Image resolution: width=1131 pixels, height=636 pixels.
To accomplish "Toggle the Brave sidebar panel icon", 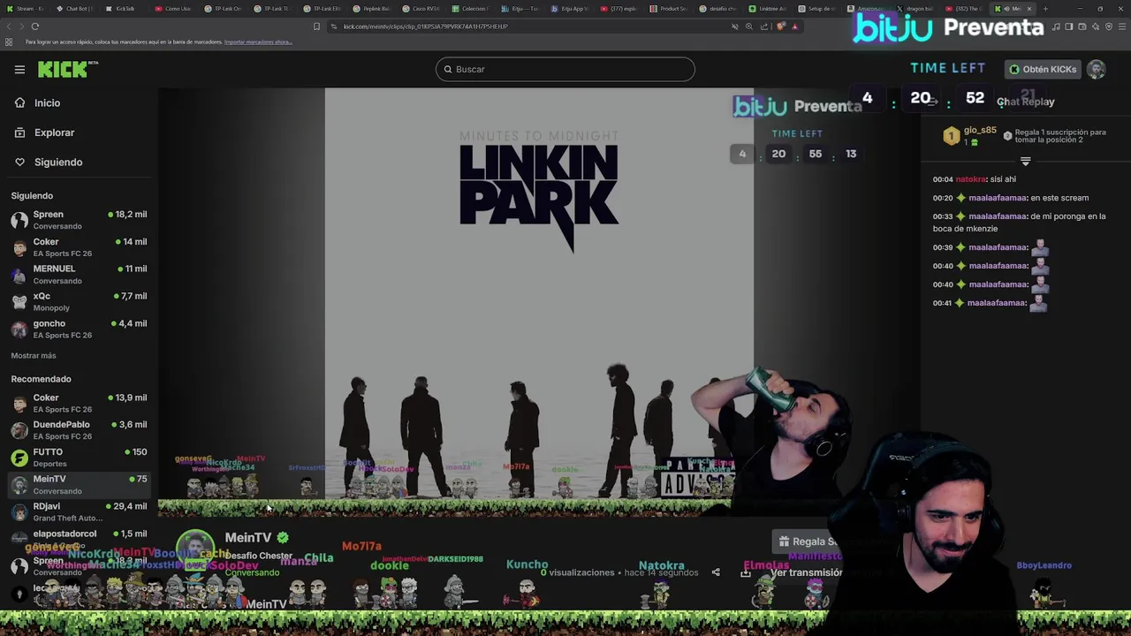I will pos(1069,26).
